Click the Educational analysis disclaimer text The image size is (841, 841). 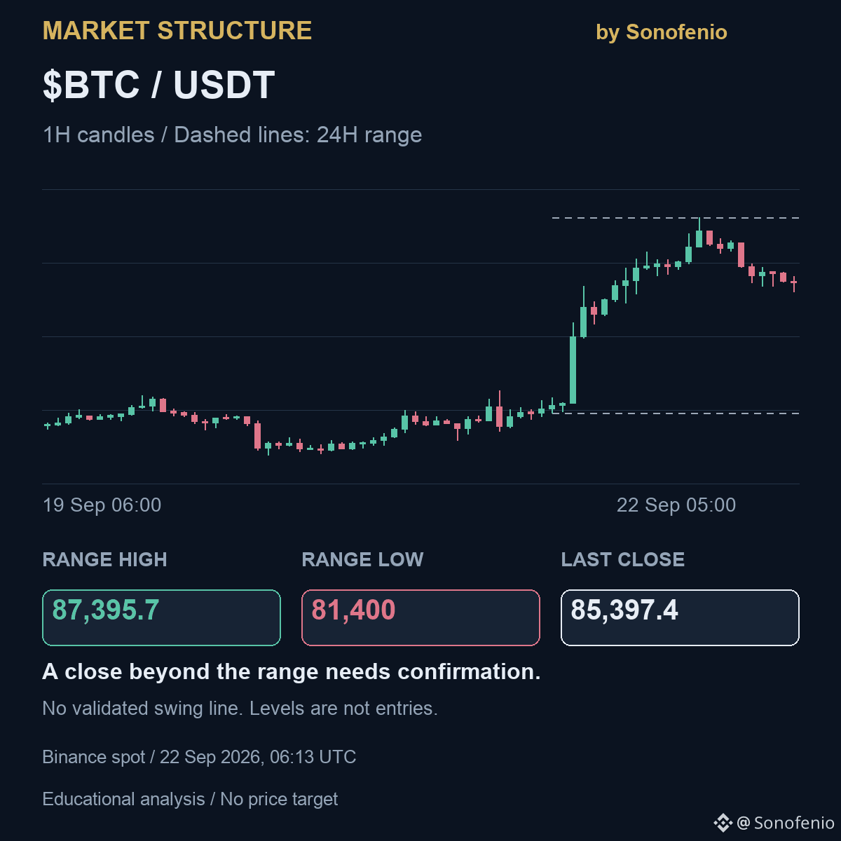point(190,799)
